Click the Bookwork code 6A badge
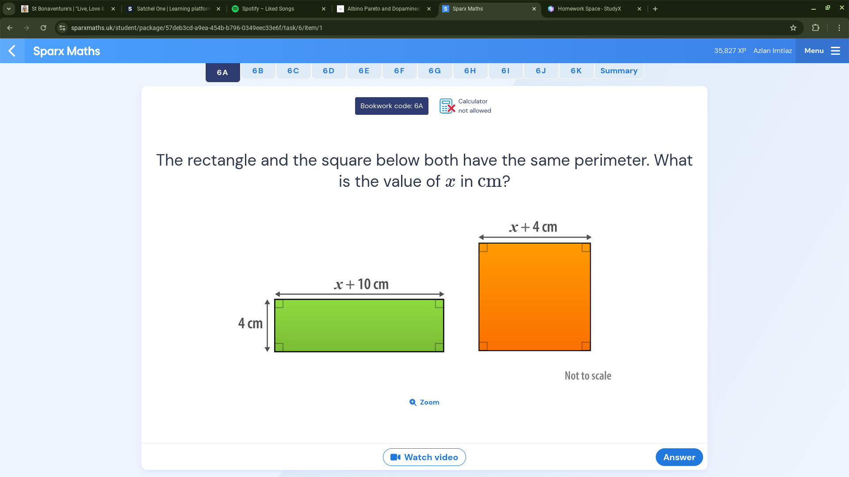This screenshot has height=477, width=849. (x=392, y=106)
